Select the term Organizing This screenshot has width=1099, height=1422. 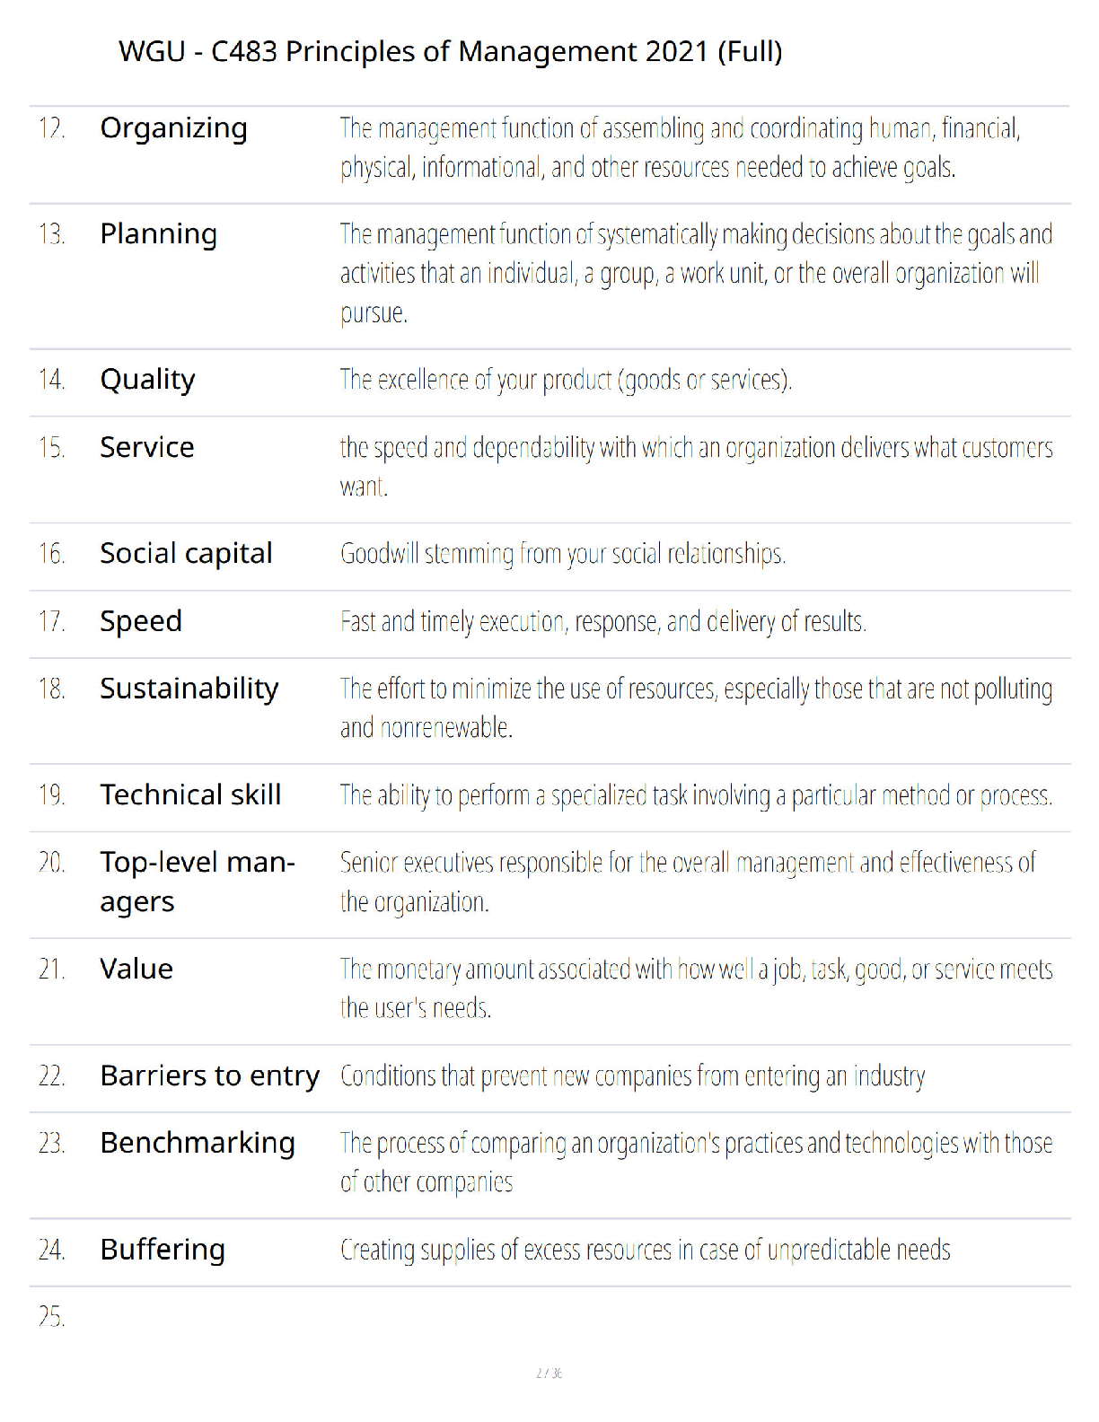[173, 128]
